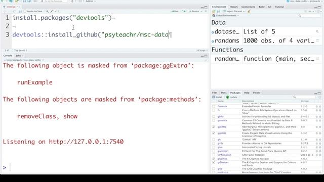The height and width of the screenshot is (182, 324).
Task: View the randoms data frame grid icon
Action: pyautogui.click(x=318, y=40)
